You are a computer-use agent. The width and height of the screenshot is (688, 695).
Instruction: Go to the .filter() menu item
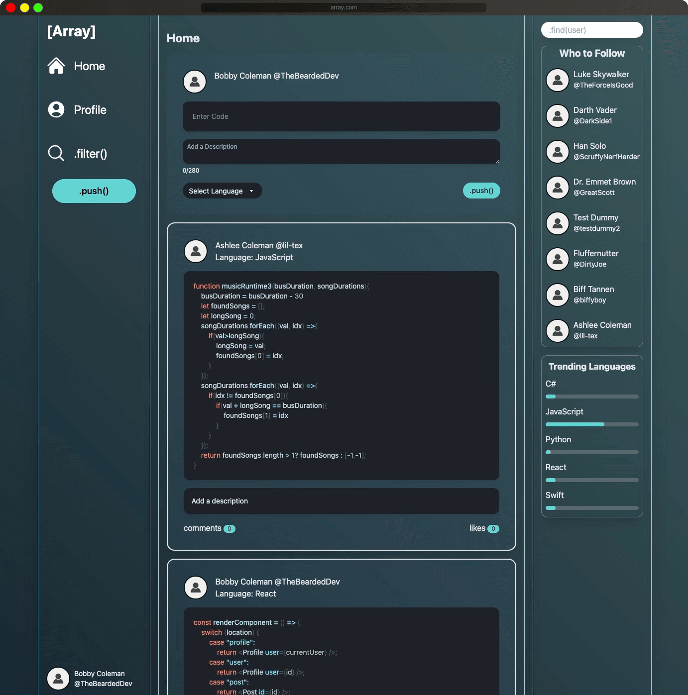point(91,154)
